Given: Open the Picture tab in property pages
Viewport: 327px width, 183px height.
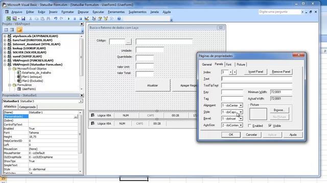Looking at the screenshot, I should 241,65.
